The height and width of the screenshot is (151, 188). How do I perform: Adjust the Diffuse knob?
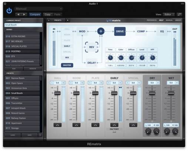coord(131,58)
